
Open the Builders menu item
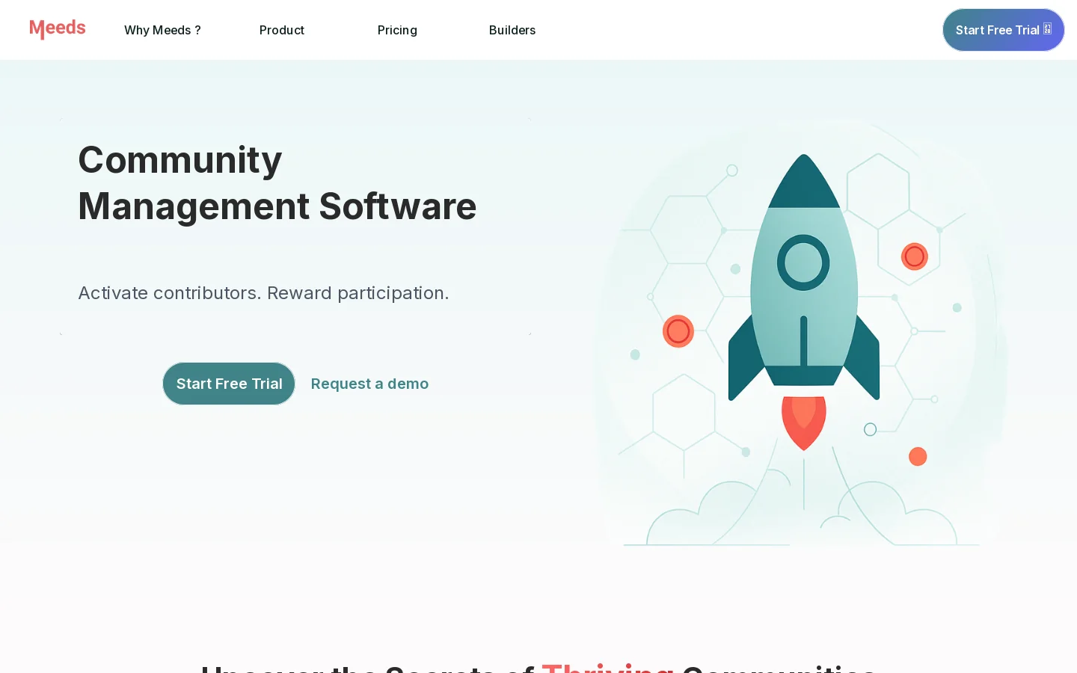[x=512, y=30]
